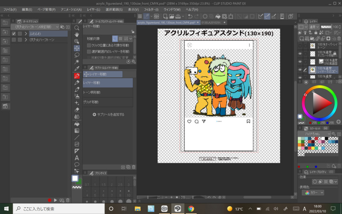The image size is (342, 214).
Task: Enable クリック位置にある対象を移動 checkbox
Action: click(89, 45)
